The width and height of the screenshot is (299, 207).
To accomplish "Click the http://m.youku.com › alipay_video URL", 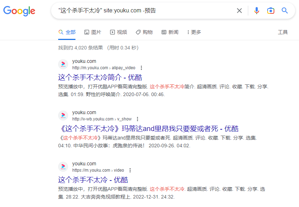I will [104, 68].
